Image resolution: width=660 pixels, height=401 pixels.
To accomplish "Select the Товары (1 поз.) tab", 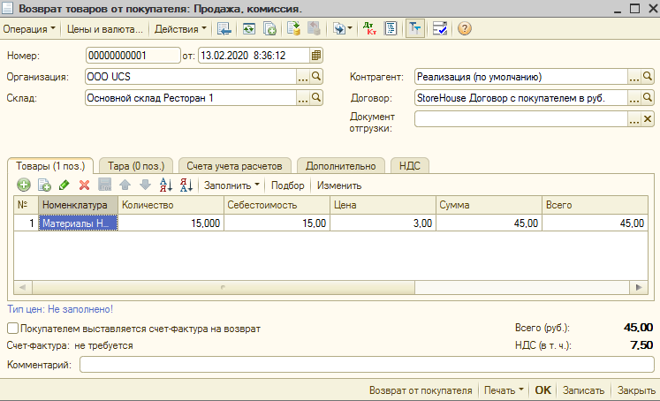I will click(50, 166).
